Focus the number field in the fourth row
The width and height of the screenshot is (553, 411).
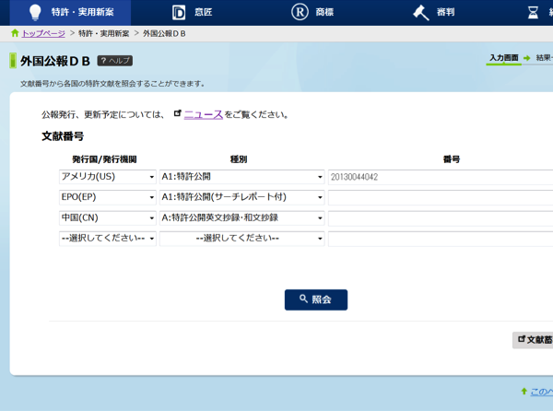pyautogui.click(x=441, y=240)
